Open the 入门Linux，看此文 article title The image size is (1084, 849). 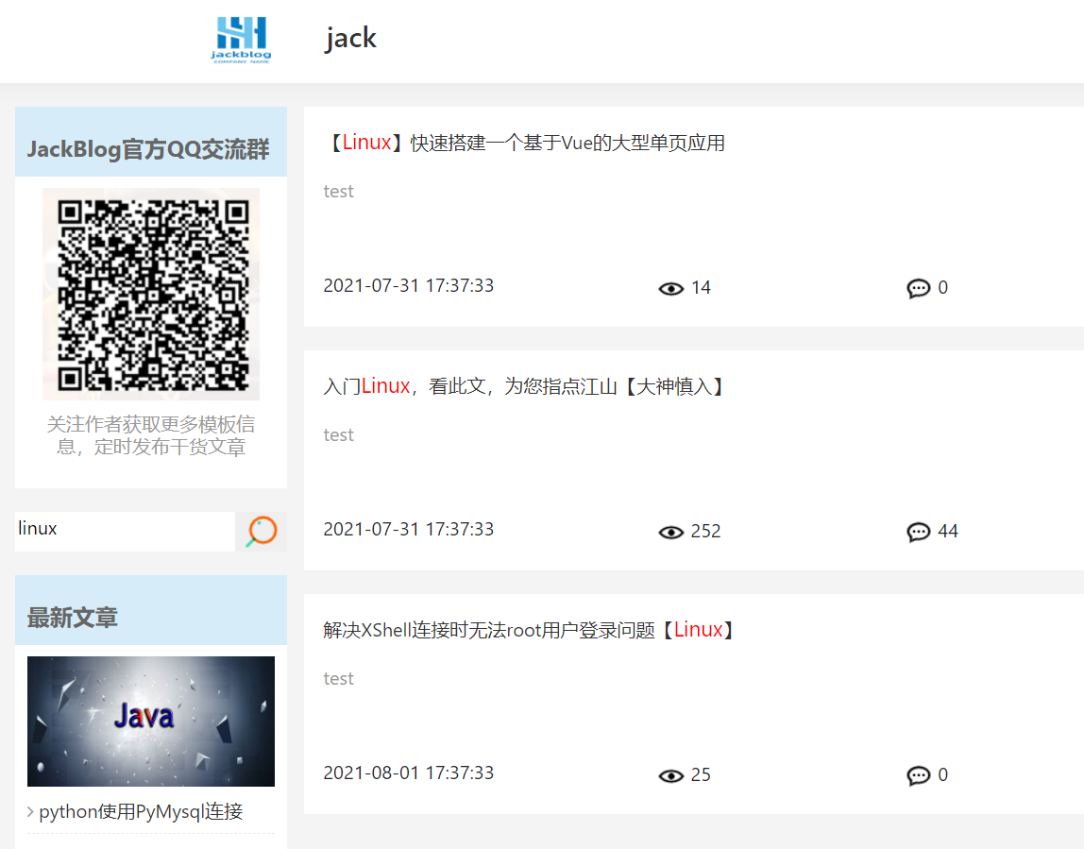[x=524, y=386]
